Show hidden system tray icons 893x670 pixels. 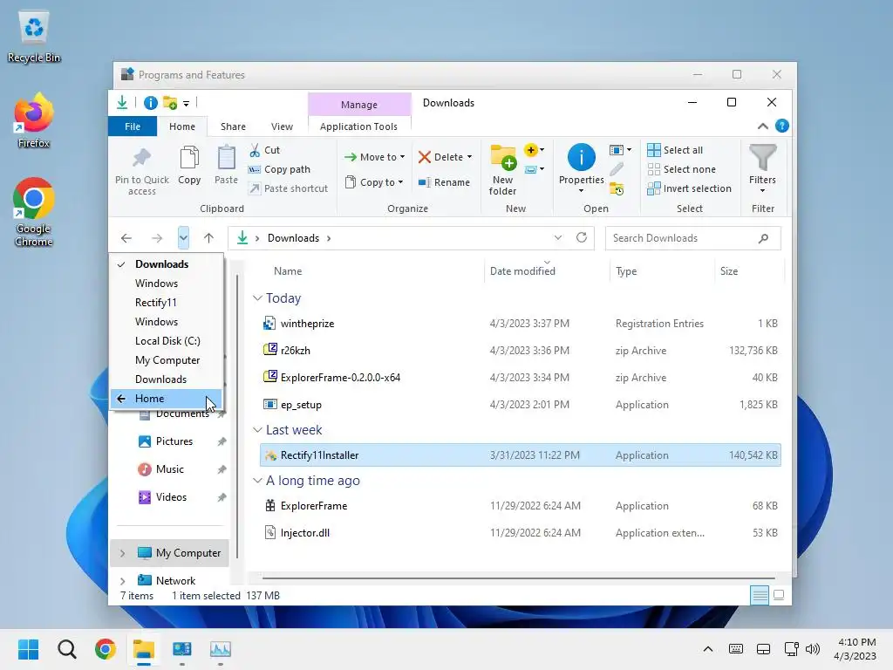pyautogui.click(x=708, y=649)
